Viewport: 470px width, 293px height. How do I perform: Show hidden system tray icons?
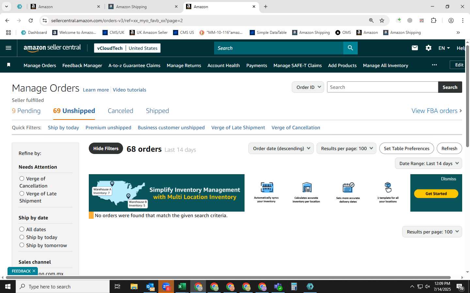[x=412, y=286]
